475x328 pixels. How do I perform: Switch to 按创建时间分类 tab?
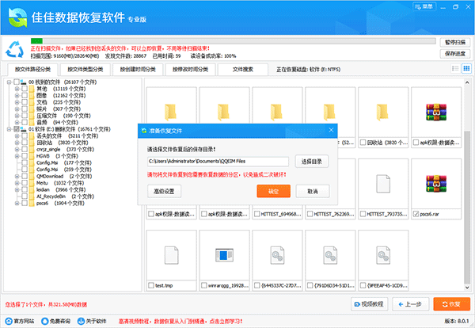pyautogui.click(x=138, y=70)
